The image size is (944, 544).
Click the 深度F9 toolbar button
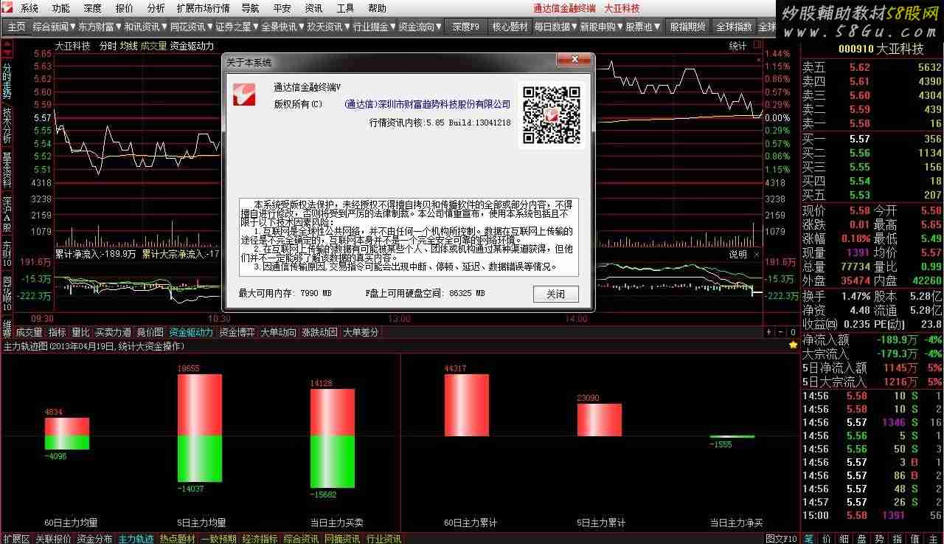[465, 27]
